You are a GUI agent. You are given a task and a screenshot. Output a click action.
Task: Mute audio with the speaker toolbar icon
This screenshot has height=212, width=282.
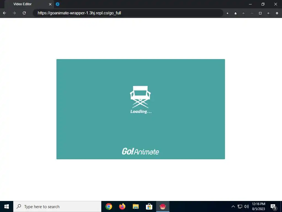(269, 13)
